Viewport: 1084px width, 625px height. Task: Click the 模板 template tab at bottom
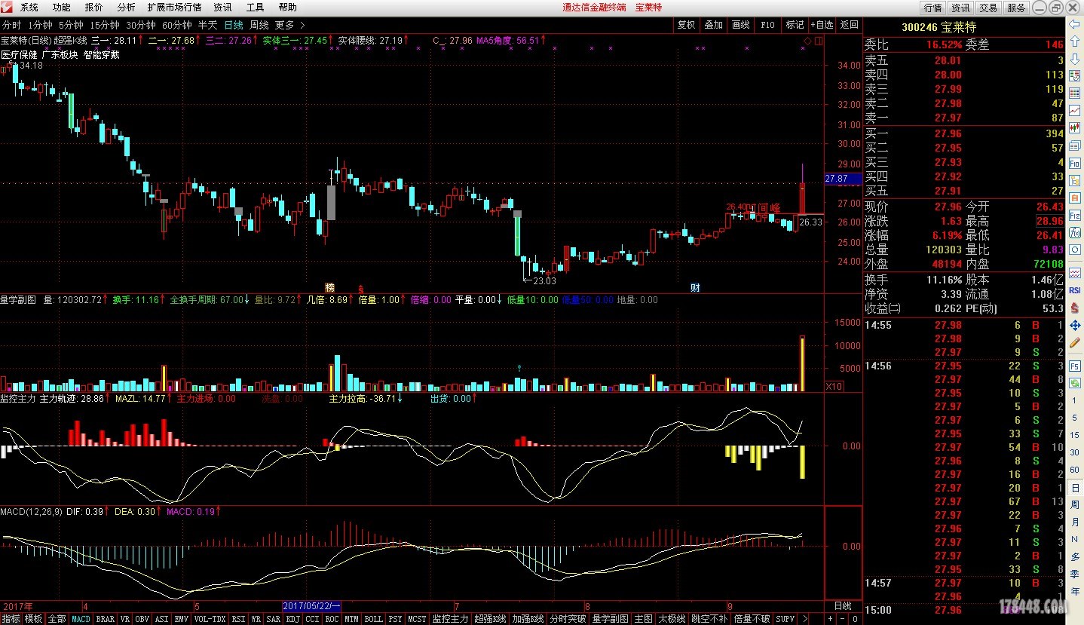[34, 619]
